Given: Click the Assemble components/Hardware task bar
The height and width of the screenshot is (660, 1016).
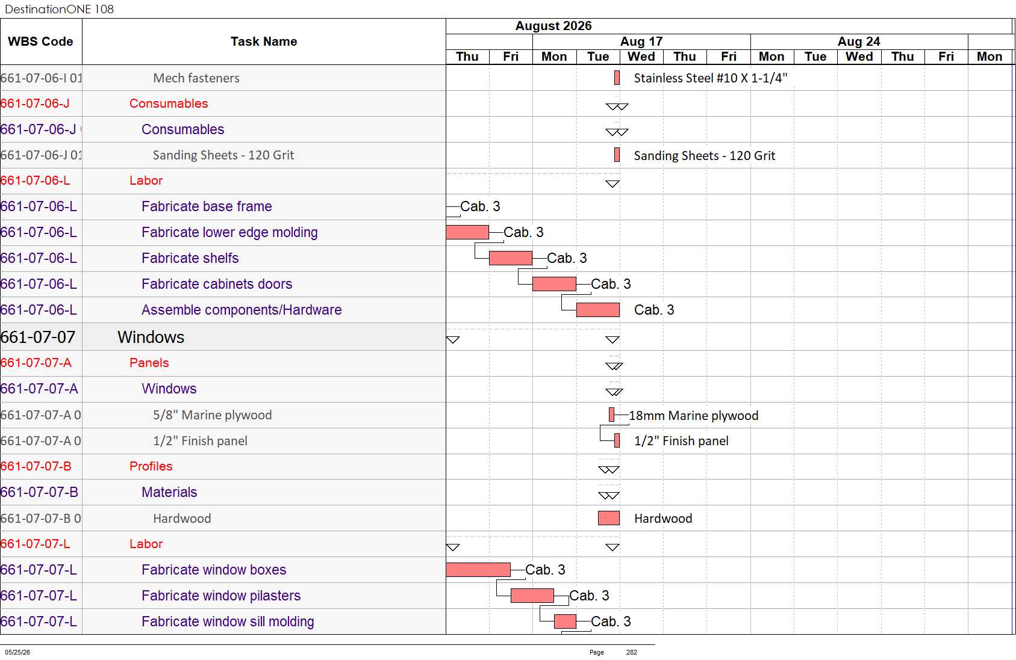Looking at the screenshot, I should [598, 310].
